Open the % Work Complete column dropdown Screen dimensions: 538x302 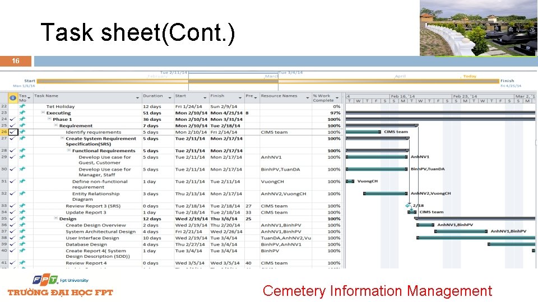[x=337, y=98]
